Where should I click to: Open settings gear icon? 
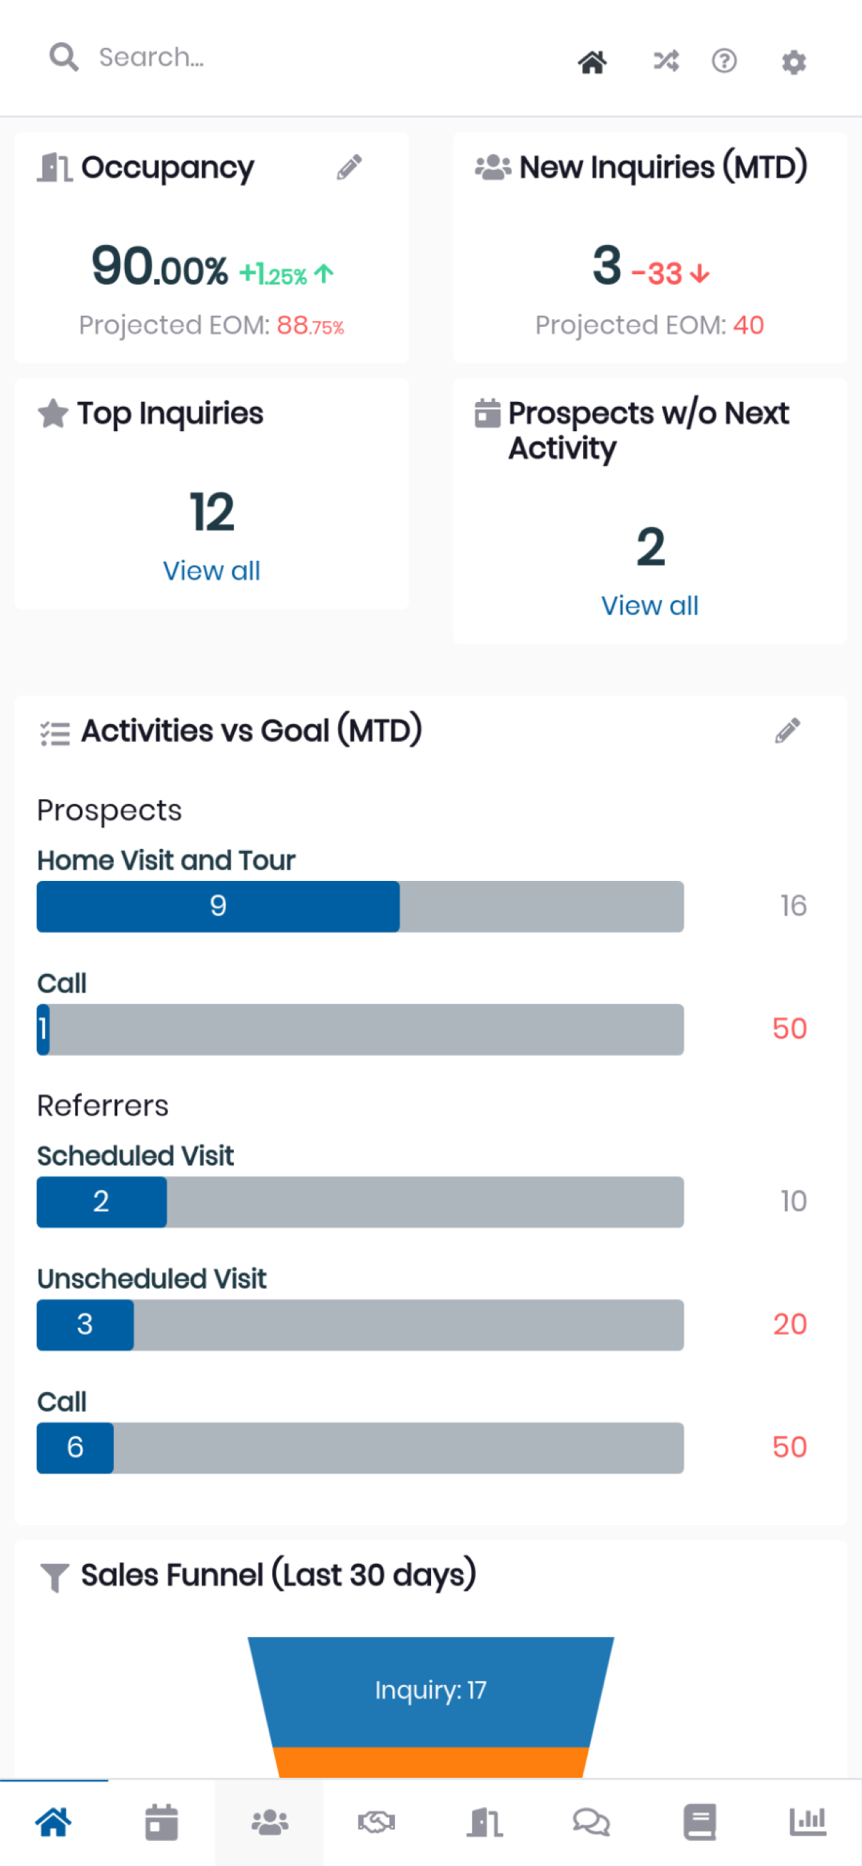[x=794, y=62]
